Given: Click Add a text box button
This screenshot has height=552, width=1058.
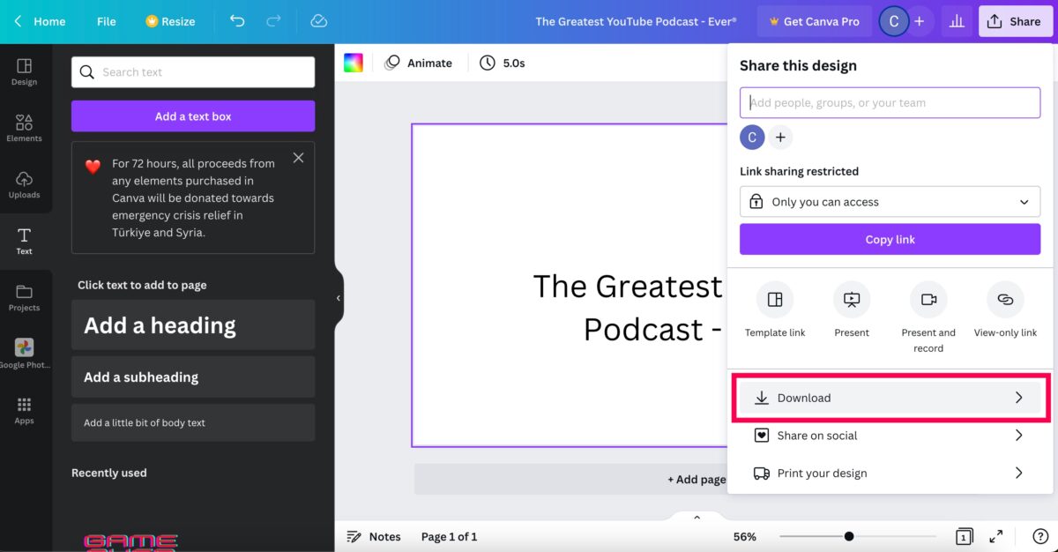Looking at the screenshot, I should click(193, 116).
